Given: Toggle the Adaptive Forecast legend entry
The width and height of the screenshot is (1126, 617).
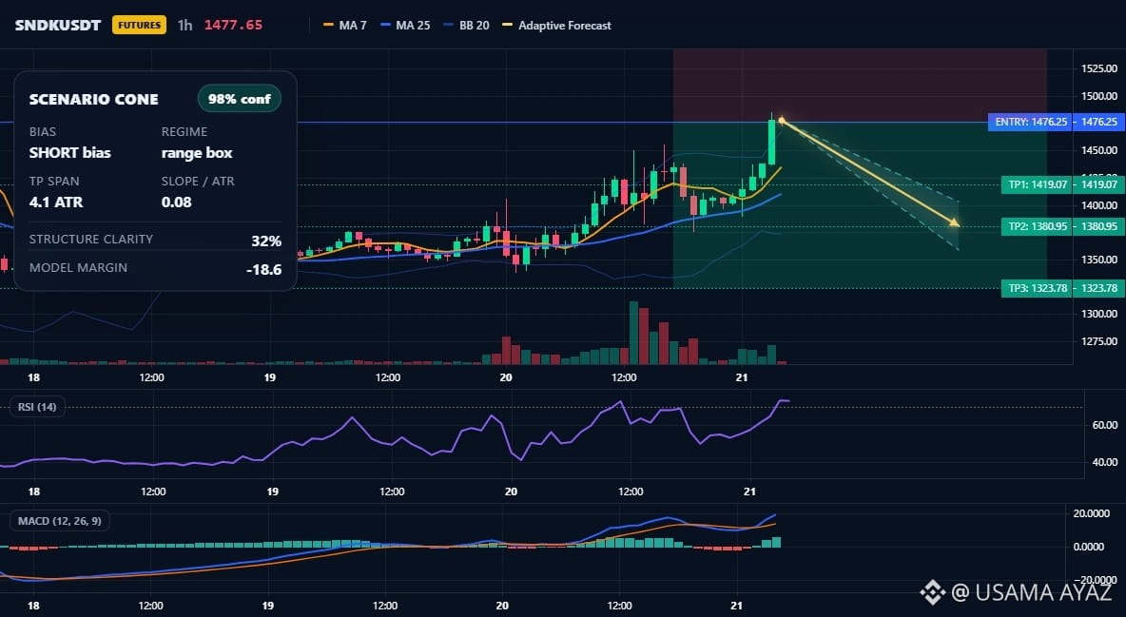Looking at the screenshot, I should 556,25.
